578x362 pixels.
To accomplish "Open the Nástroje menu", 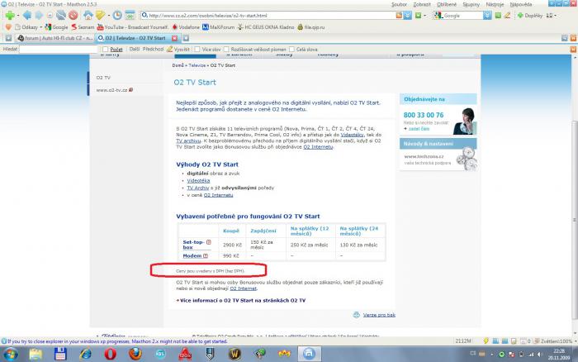I will 495,4.
